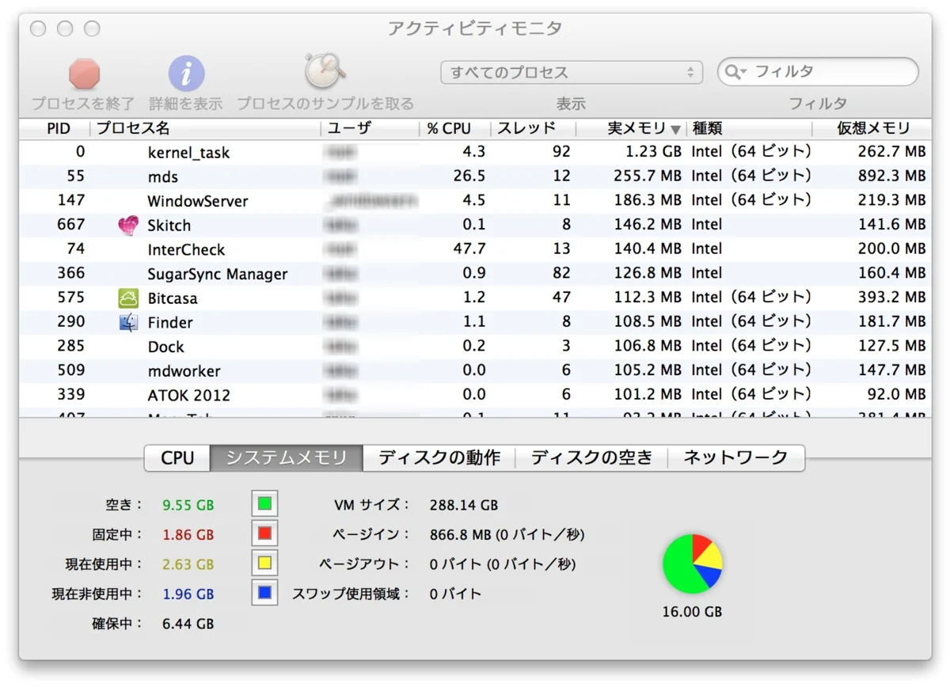
Task: Click inside the フィルタ search field
Action: [819, 72]
